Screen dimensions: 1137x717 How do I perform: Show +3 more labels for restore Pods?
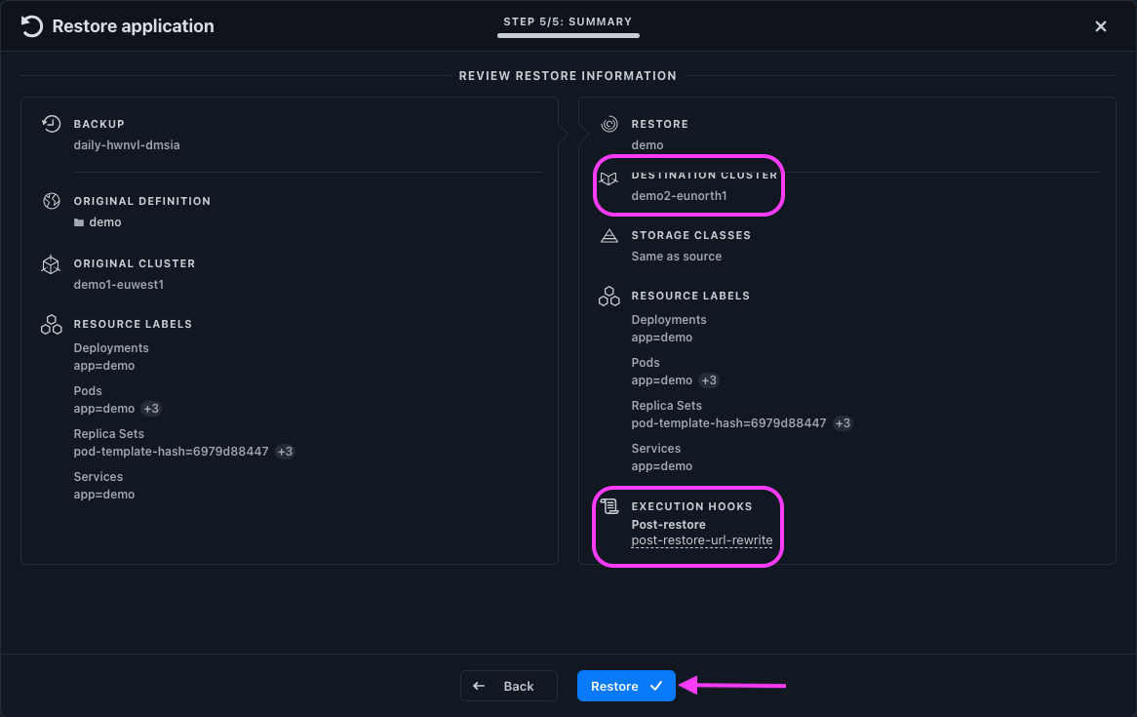click(x=709, y=380)
